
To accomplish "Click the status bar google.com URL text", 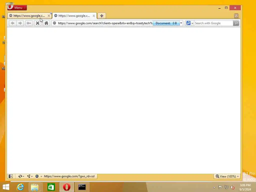I will pyautogui.click(x=69, y=176).
